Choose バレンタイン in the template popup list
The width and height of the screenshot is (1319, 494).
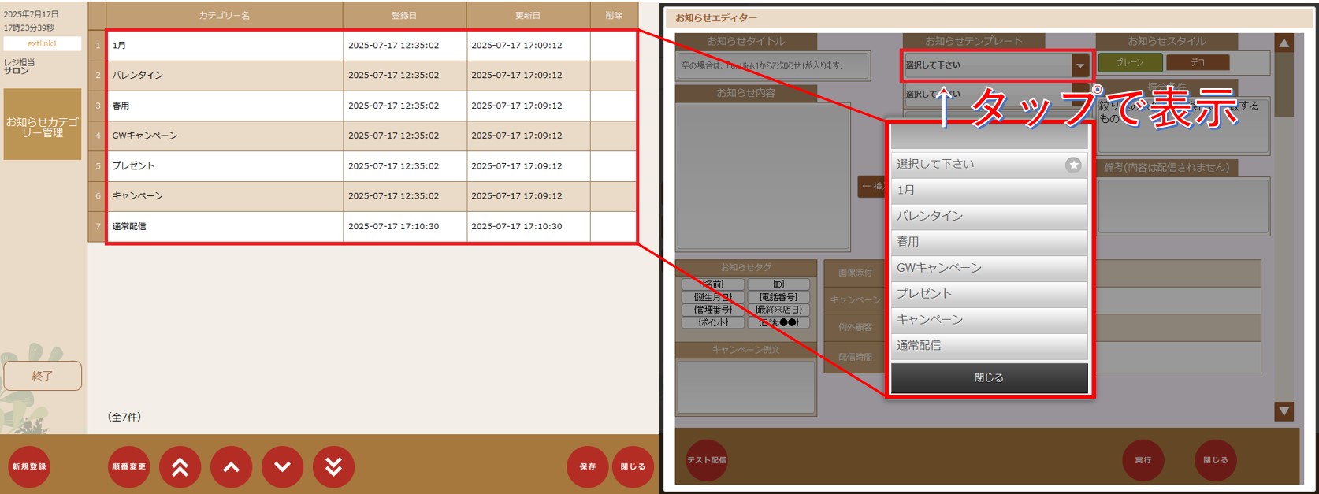(x=989, y=216)
